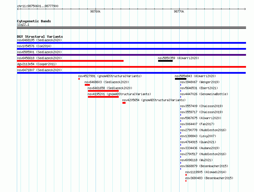Click the gray 11q22.1 cytogenetic band bar
This screenshot has height=192, width=254.
pyautogui.click(x=131, y=28)
